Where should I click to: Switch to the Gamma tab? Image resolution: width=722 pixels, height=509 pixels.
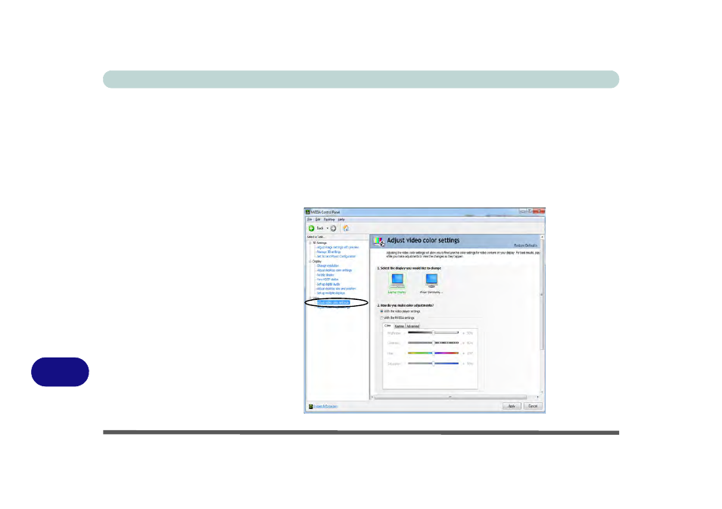coord(399,326)
